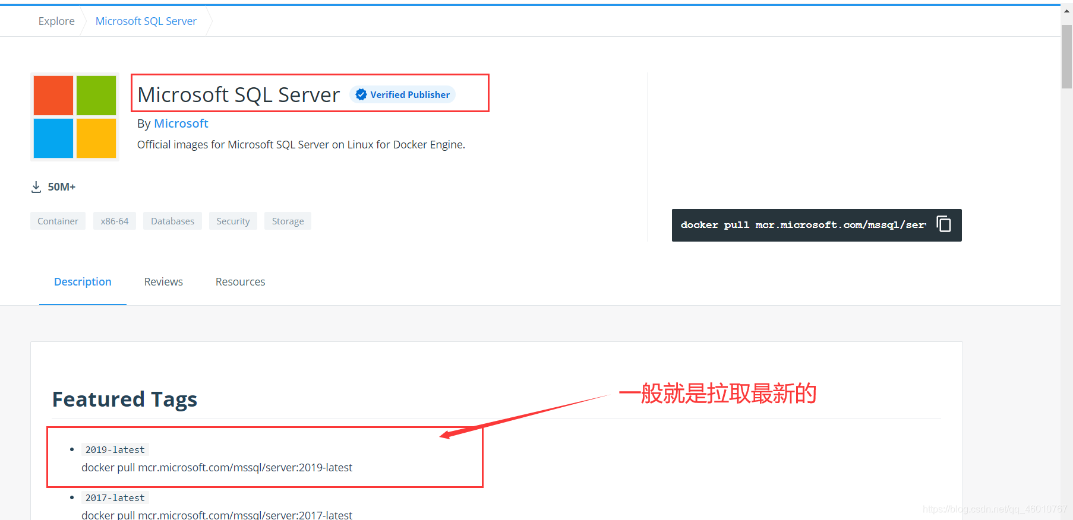The height and width of the screenshot is (520, 1073).
Task: Click the Microsoft four-color logo image
Action: click(75, 117)
